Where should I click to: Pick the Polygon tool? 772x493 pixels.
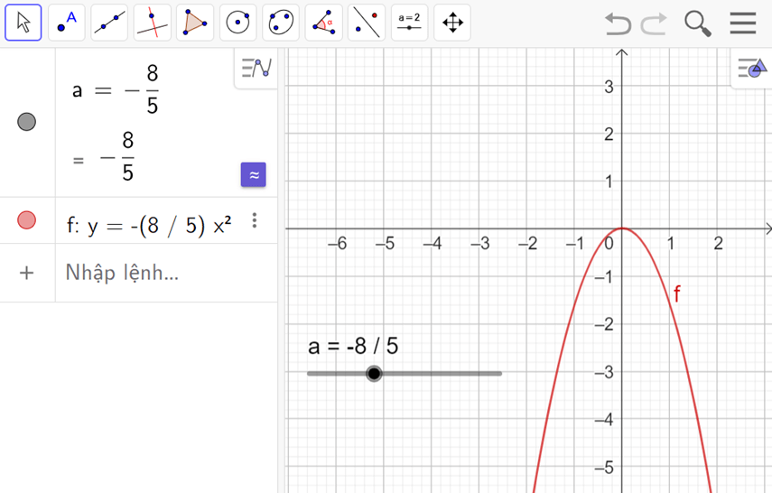(195, 23)
